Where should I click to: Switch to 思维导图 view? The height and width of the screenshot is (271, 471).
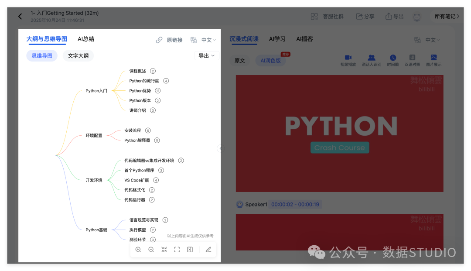42,55
